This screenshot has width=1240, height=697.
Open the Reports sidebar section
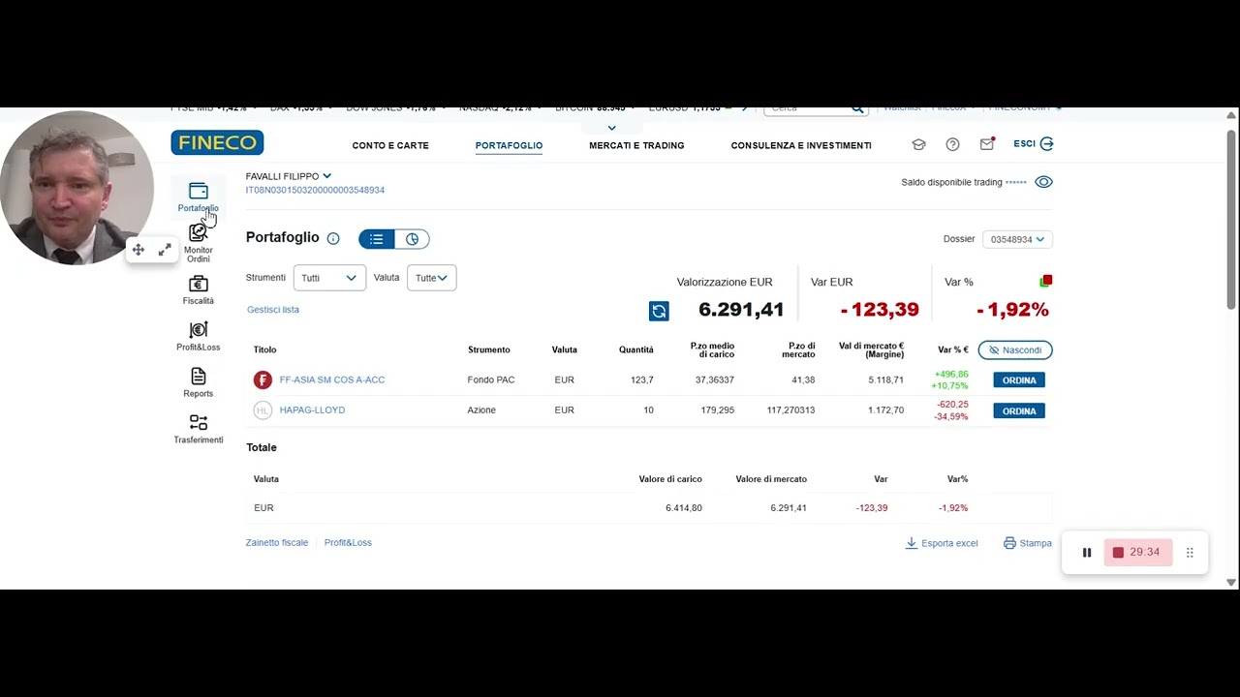pos(198,382)
